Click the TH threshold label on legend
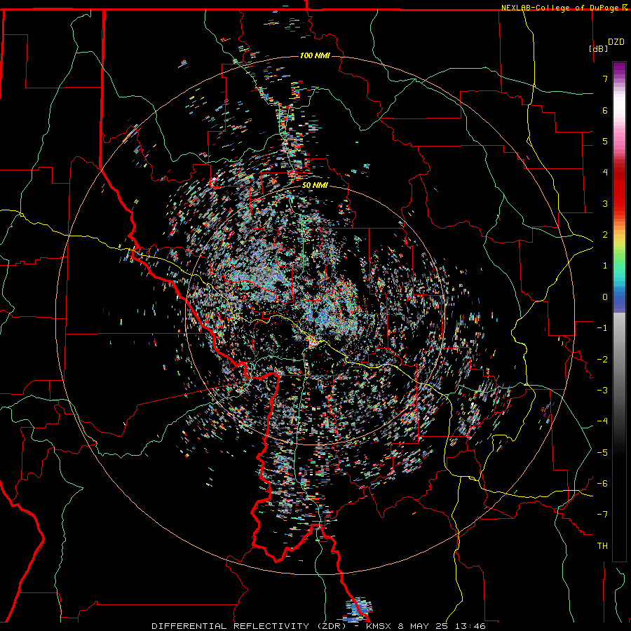This screenshot has height=631, width=631. pos(602,546)
